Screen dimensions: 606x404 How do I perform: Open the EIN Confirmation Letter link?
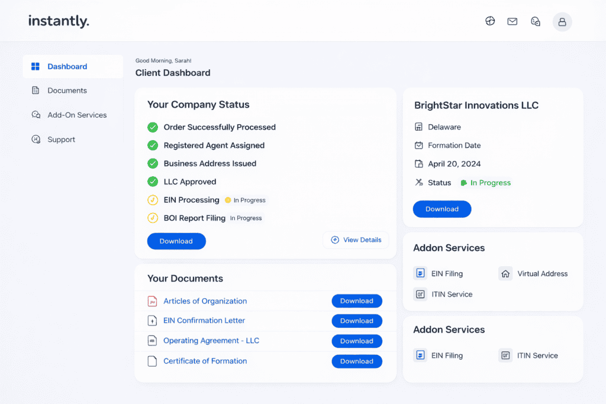(204, 321)
